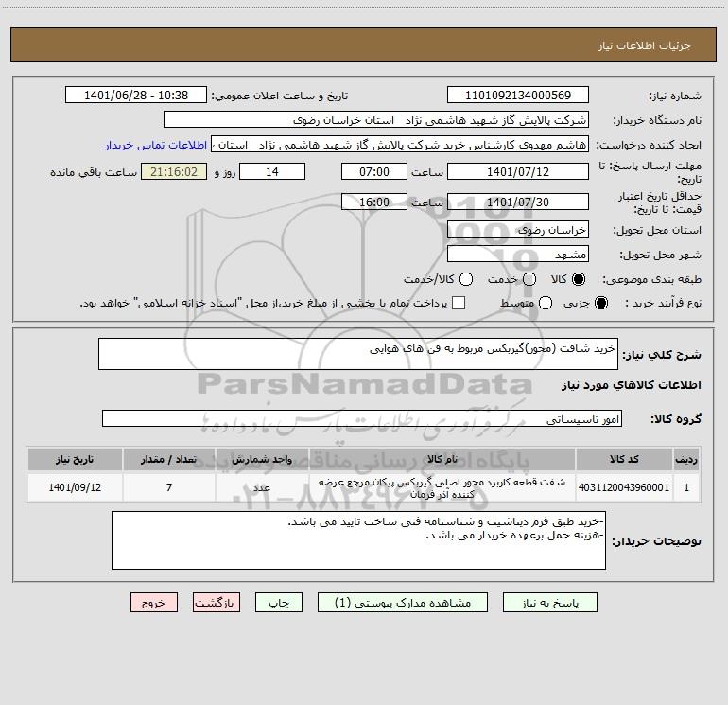The width and height of the screenshot is (728, 705).
Task: Click the بازگشت back button
Action: 217,602
